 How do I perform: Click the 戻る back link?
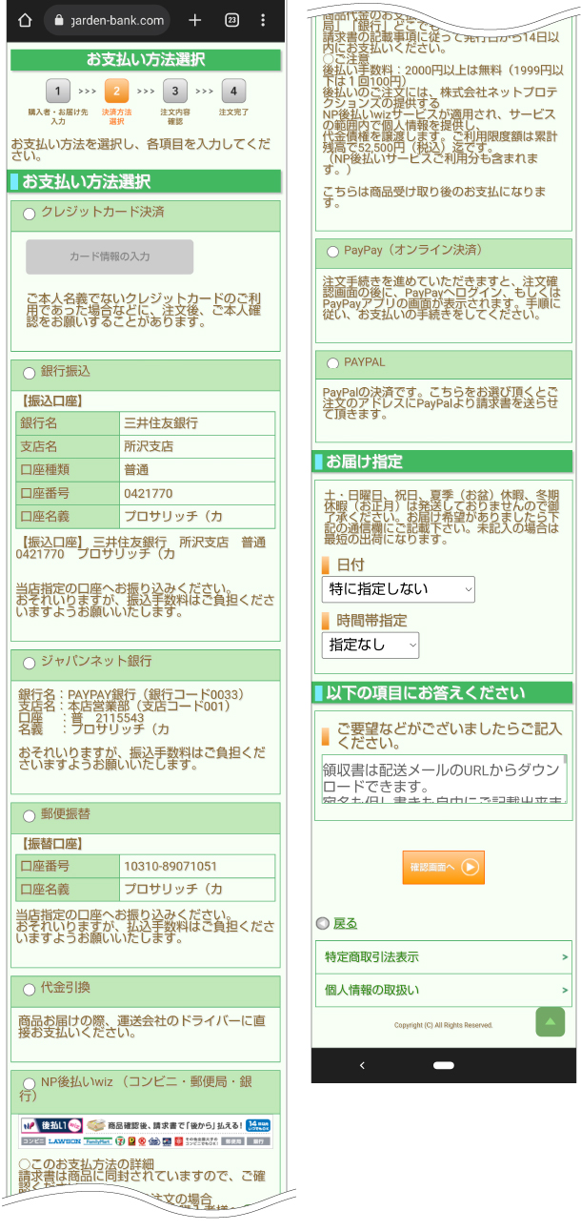coord(346,923)
